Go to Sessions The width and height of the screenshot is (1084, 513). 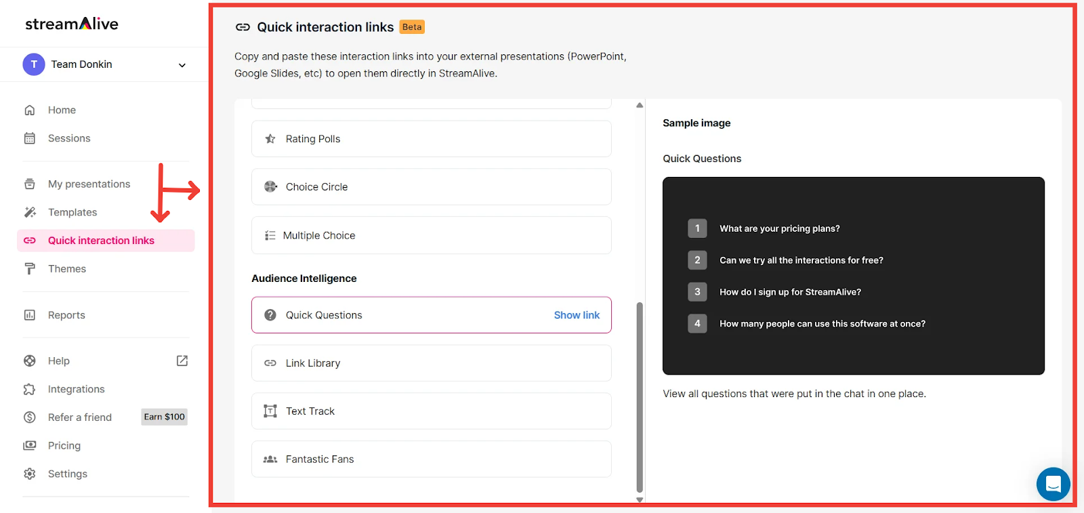click(69, 138)
